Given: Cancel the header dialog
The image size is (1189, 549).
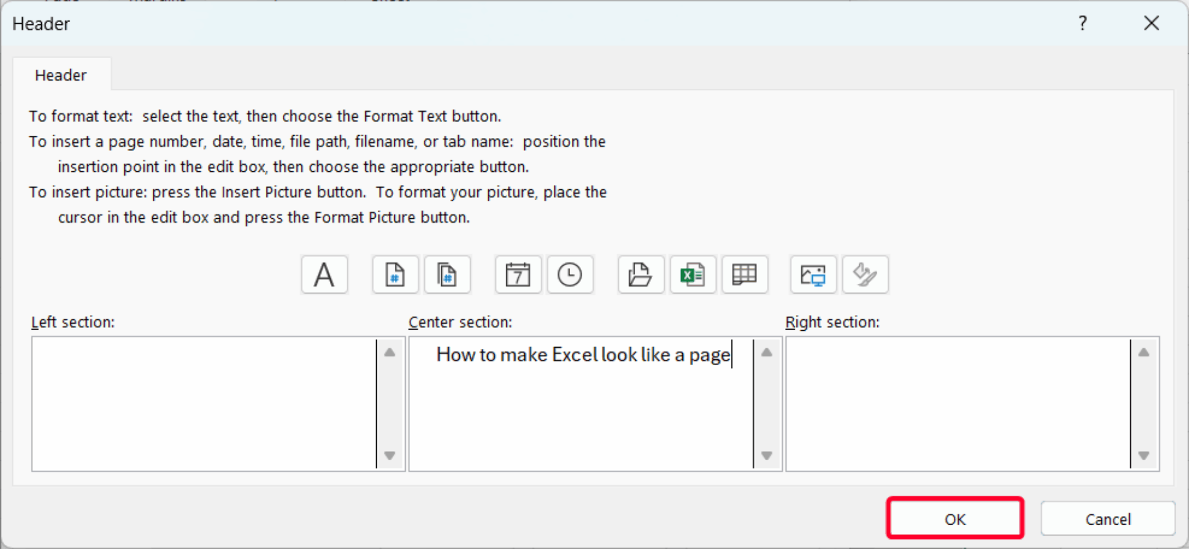Looking at the screenshot, I should tap(1108, 518).
